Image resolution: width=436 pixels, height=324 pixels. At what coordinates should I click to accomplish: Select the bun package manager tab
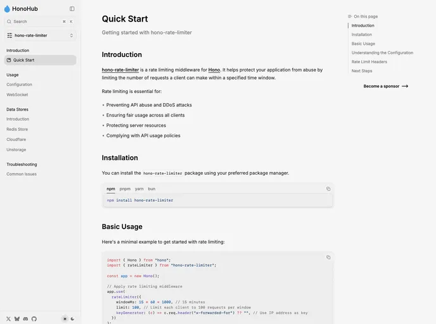[151, 189]
